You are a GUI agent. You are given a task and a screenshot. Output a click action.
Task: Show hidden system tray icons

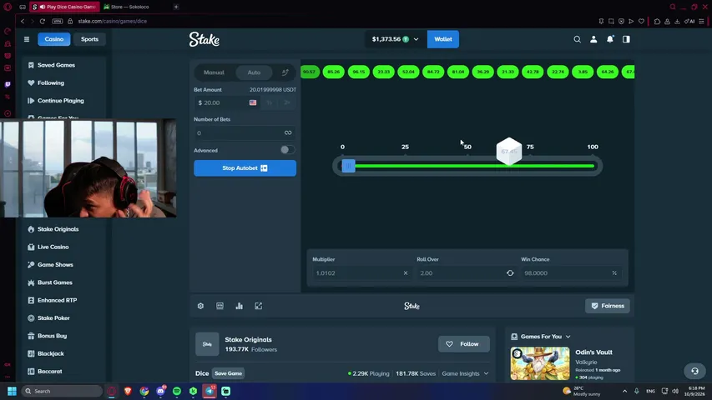point(625,391)
